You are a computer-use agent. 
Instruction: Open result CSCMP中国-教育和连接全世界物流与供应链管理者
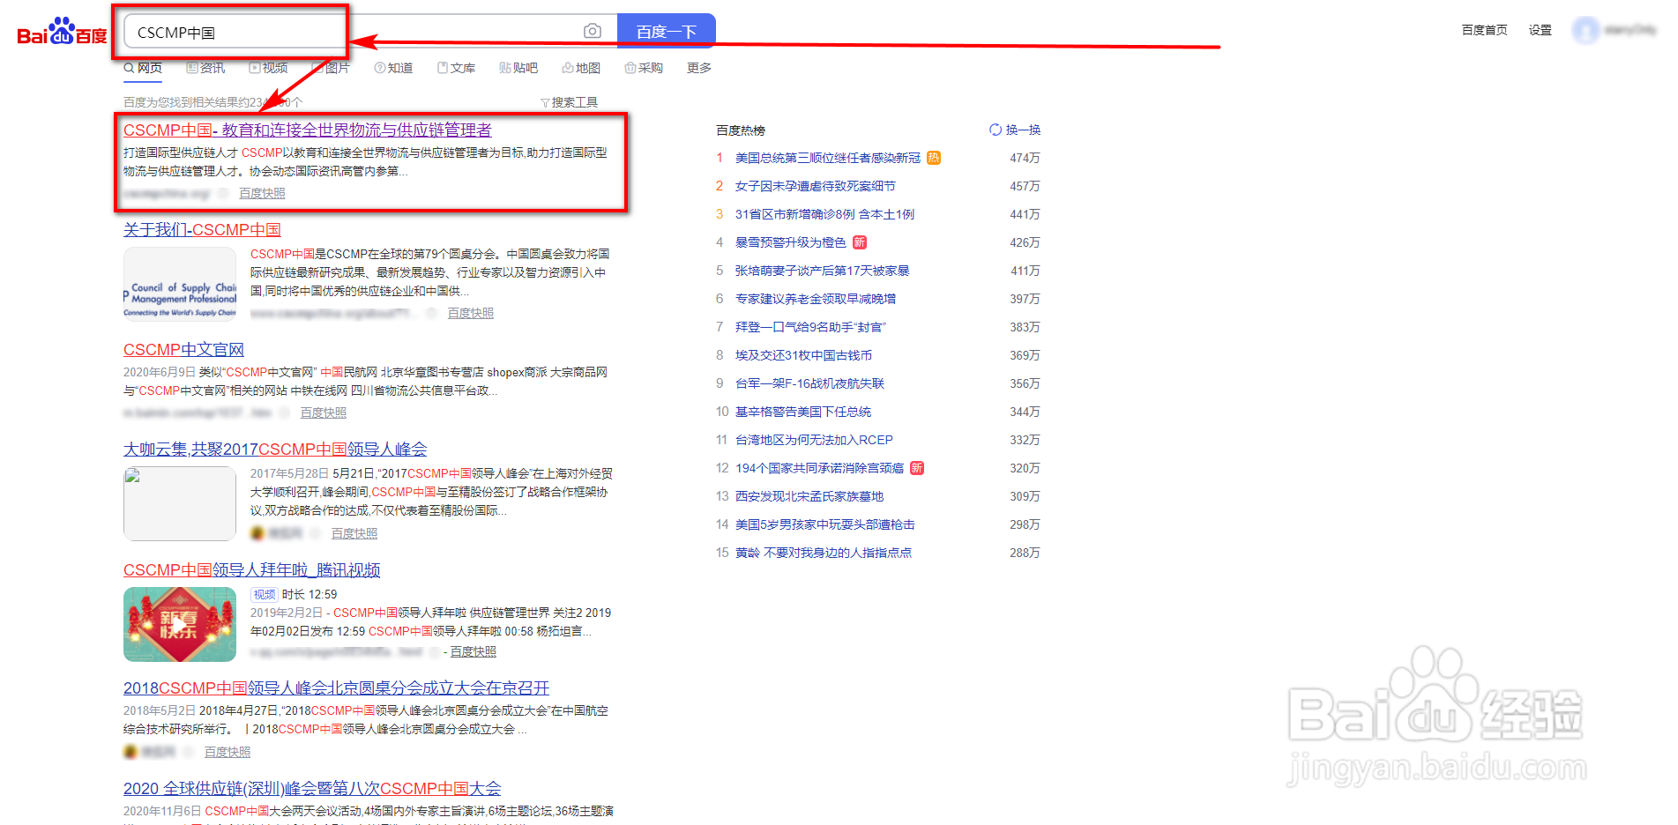(308, 130)
